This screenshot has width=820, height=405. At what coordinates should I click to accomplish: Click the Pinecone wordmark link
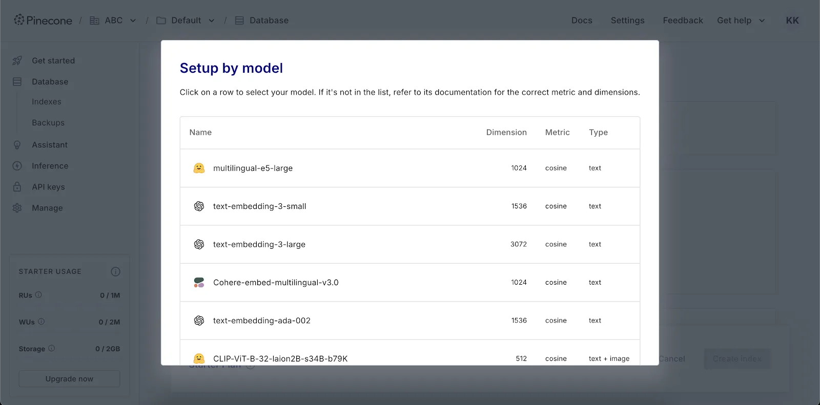[x=49, y=20]
